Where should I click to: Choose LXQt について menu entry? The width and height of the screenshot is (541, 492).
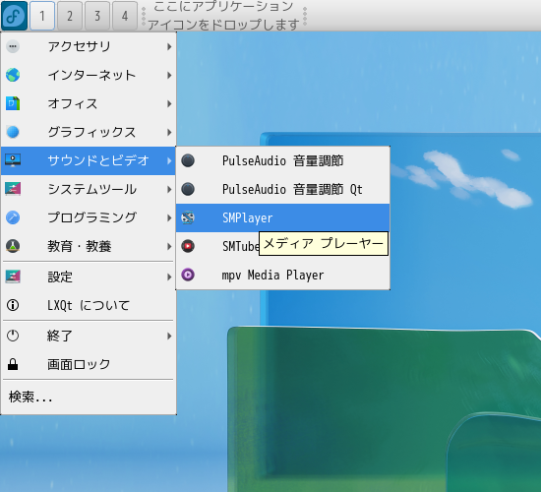89,305
